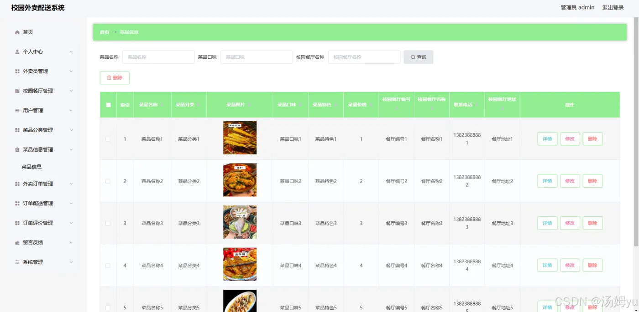Focus the 菜品口味 search input
Viewport: 639px width, 312px height.
257,57
